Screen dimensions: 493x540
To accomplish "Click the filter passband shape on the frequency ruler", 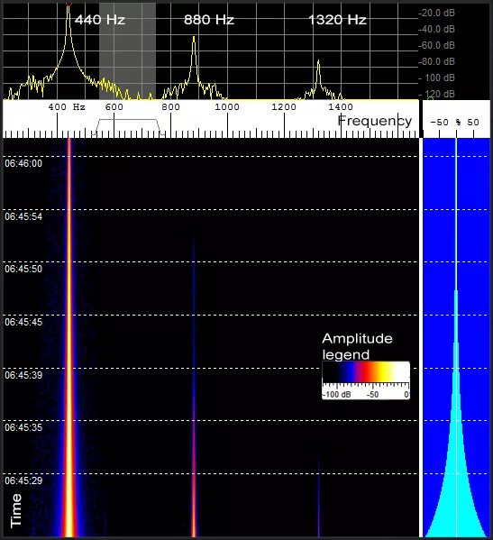I will (128, 126).
